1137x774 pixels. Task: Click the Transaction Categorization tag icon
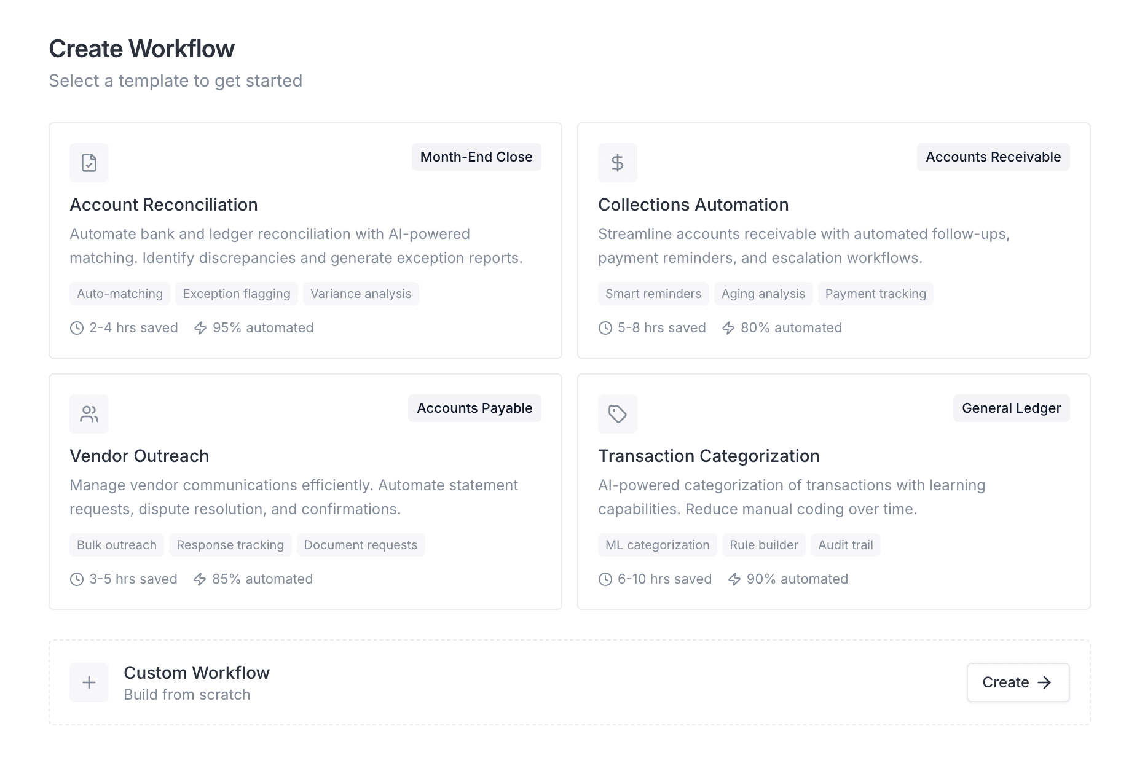[618, 414]
